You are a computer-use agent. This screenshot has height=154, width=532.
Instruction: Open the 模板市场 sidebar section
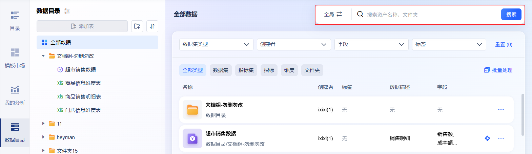15,58
